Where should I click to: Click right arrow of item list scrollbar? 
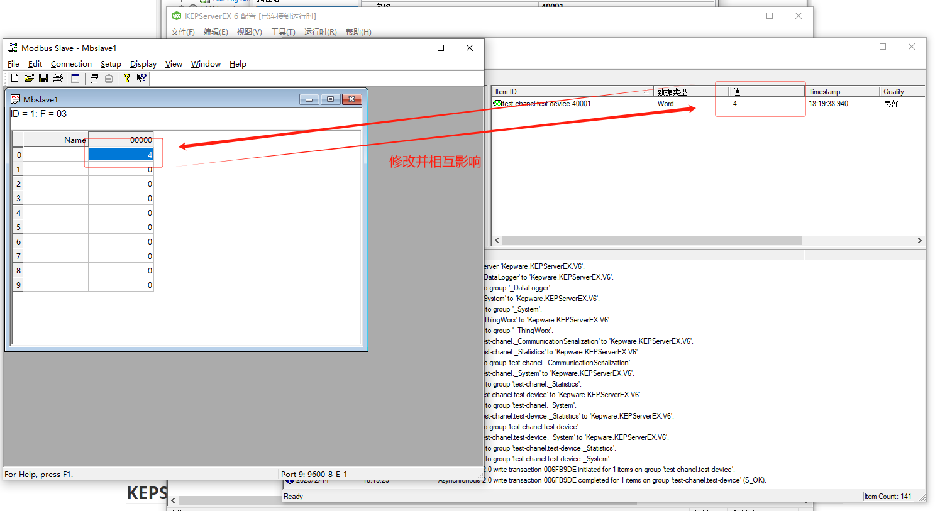tap(919, 240)
